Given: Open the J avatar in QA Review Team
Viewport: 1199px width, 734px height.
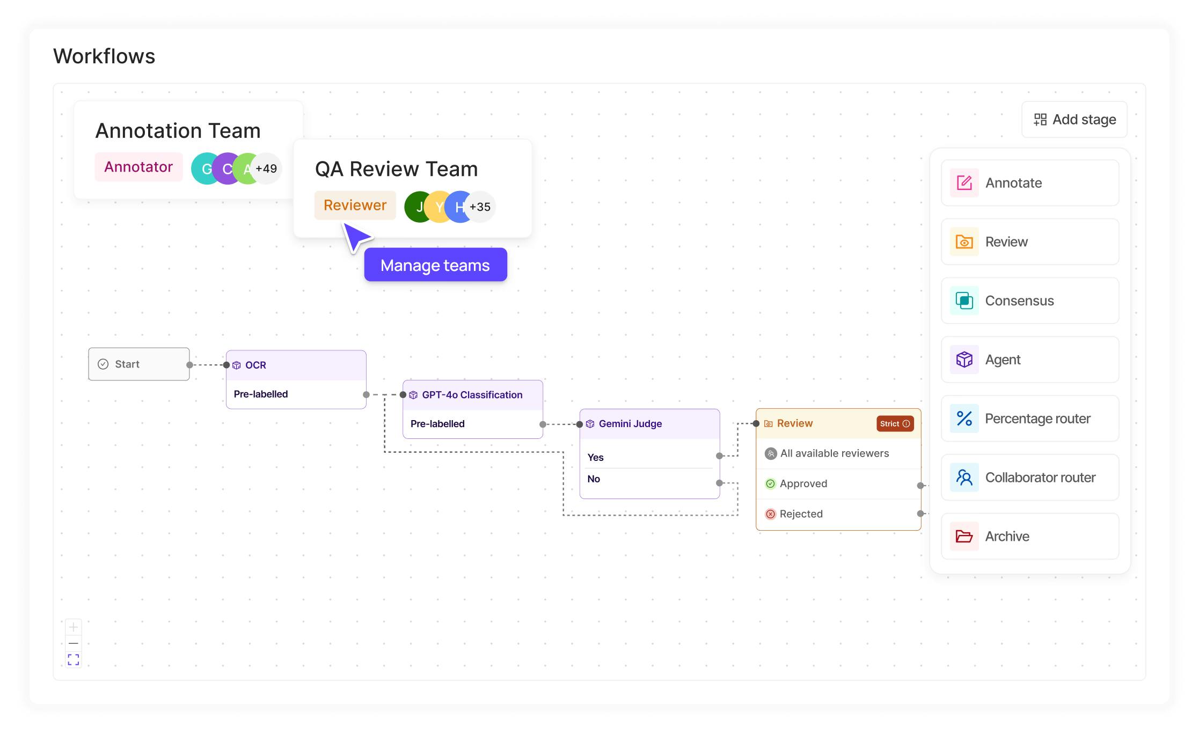Looking at the screenshot, I should click(x=416, y=207).
